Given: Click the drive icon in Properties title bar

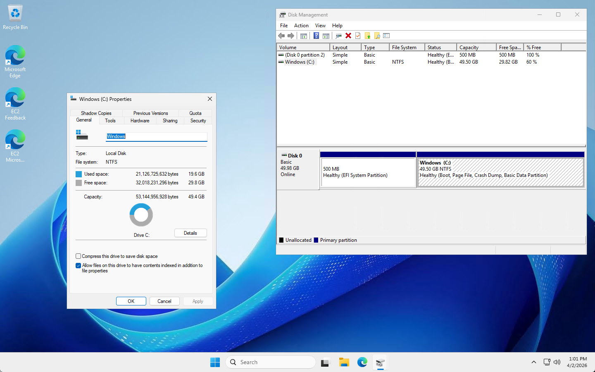Looking at the screenshot, I should [74, 99].
